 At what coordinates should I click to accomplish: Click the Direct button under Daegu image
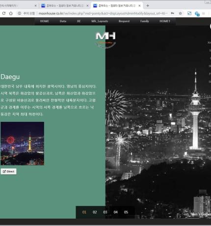tap(8, 171)
